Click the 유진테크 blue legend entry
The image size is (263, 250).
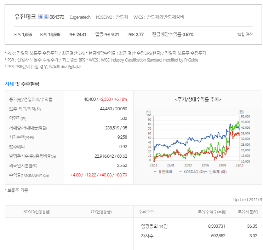pyautogui.click(x=163, y=172)
